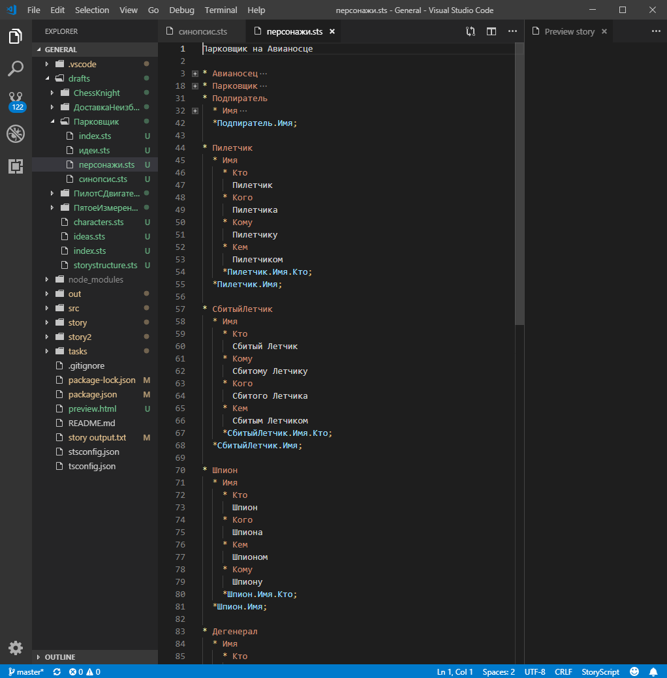This screenshot has height=678, width=667.
Task: Open the Go menu
Action: click(x=153, y=10)
